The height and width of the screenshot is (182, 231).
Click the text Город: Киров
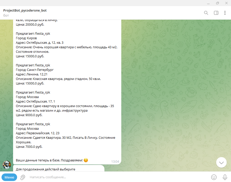[x=26, y=38]
